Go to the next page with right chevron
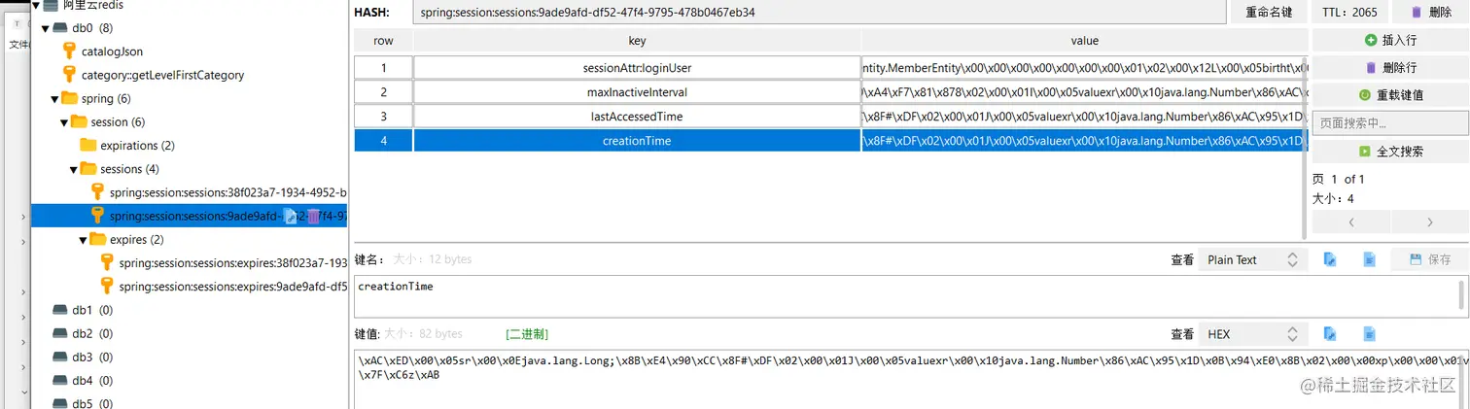 point(1429,222)
